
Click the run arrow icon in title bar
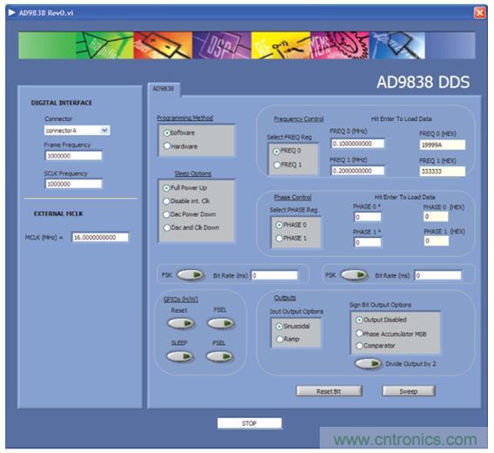point(11,12)
